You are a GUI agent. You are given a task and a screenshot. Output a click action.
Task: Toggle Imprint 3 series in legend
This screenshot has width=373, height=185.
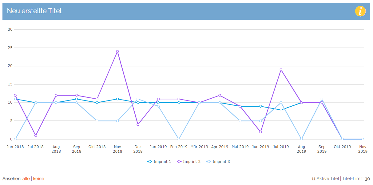point(218,161)
